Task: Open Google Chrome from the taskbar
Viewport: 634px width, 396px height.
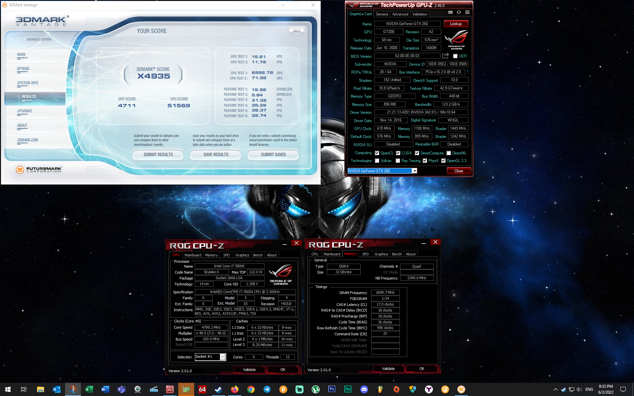Action: click(251, 389)
